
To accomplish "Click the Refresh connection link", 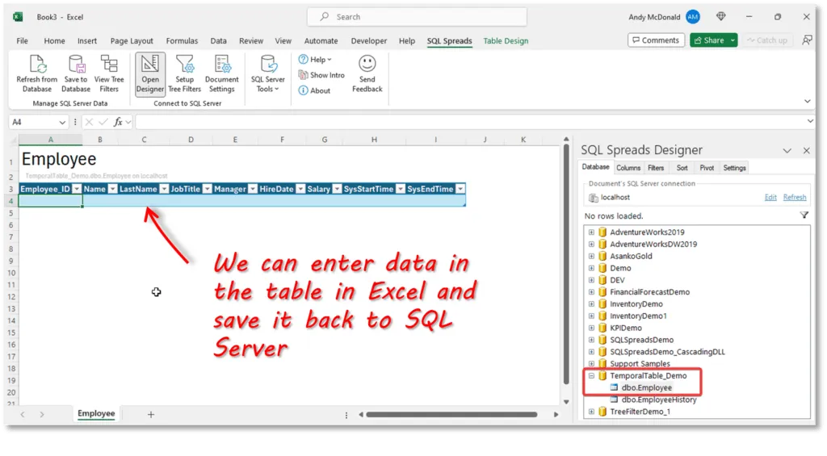I will (x=795, y=198).
